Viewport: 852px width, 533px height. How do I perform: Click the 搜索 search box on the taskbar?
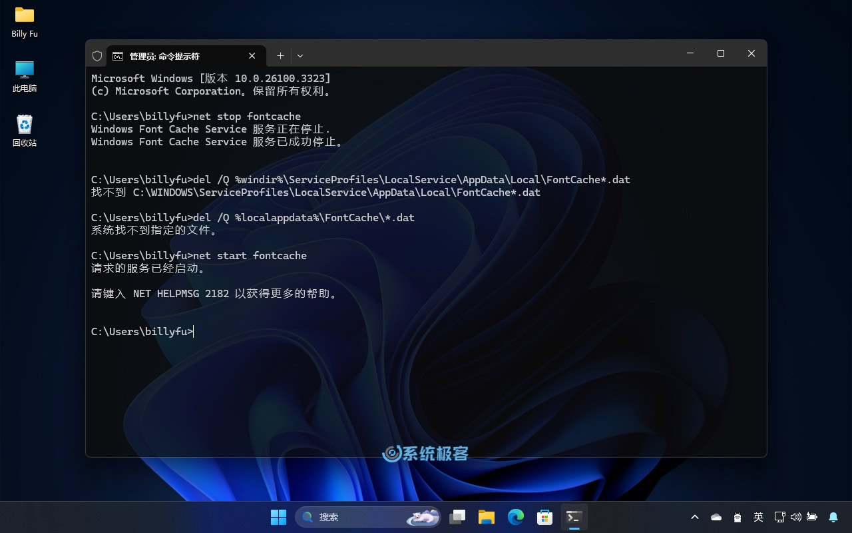pos(368,517)
